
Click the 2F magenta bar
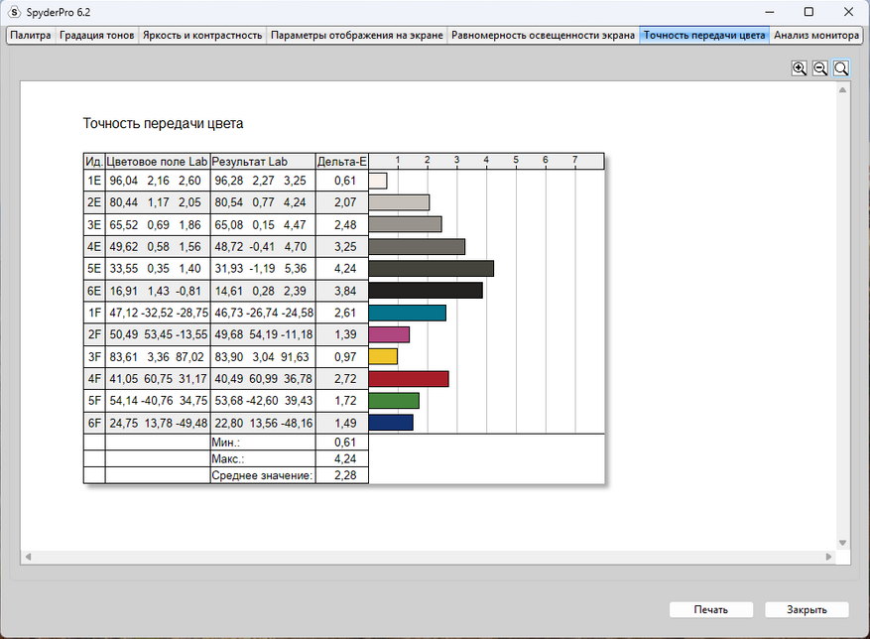[x=389, y=334]
